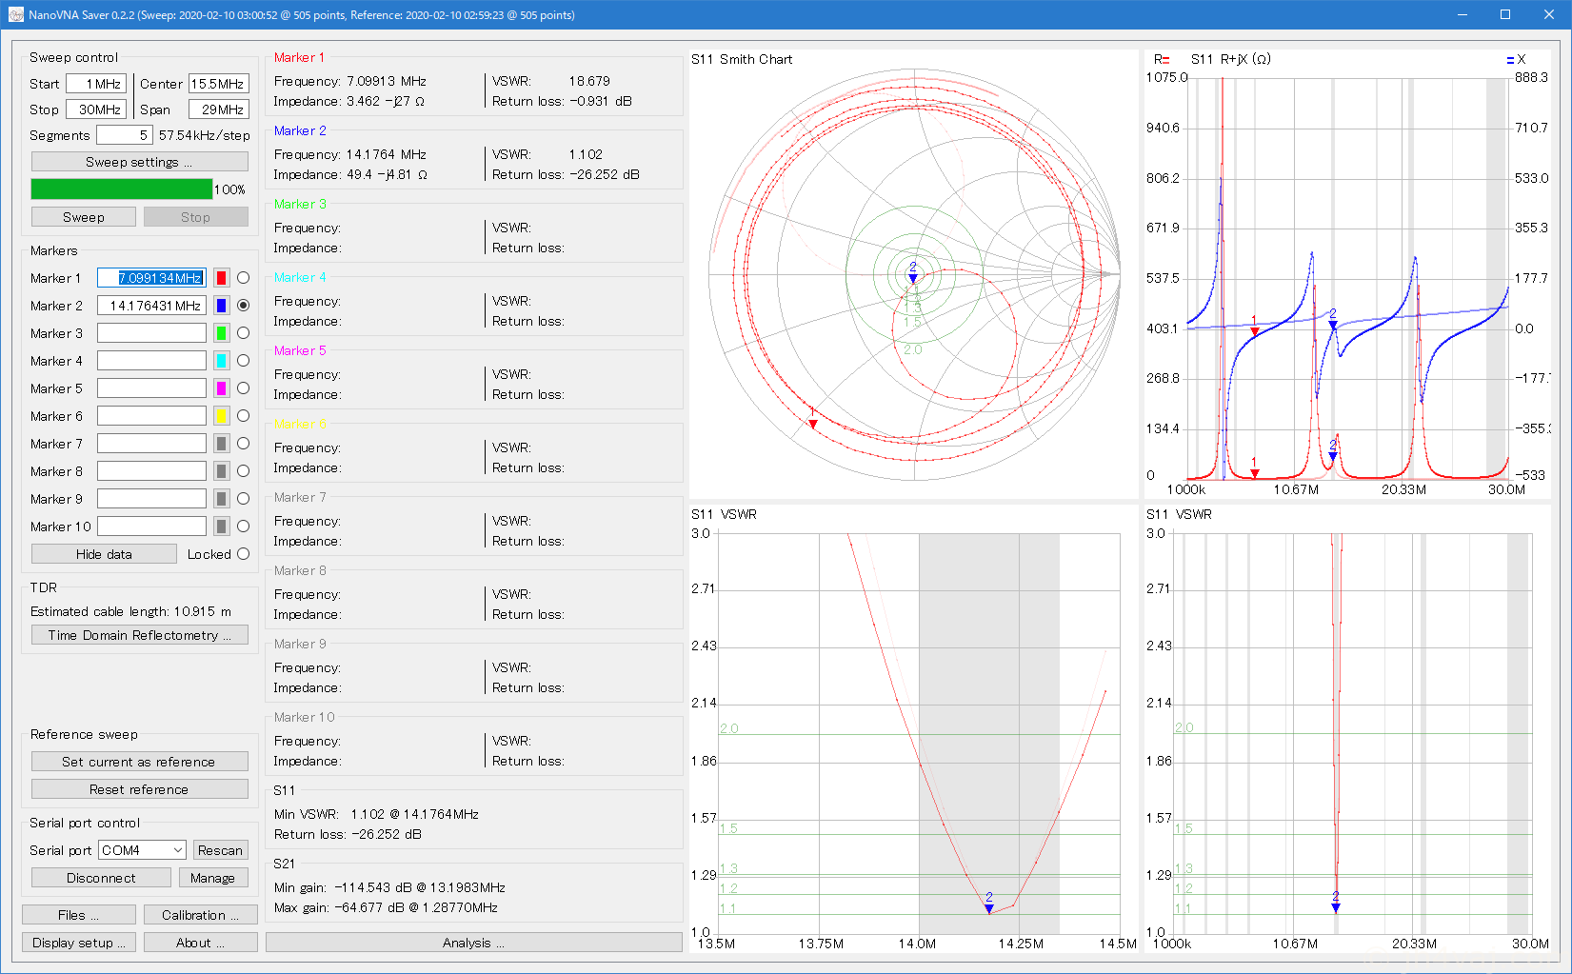
Task: Select Marker 10 radio button
Action: 243,527
